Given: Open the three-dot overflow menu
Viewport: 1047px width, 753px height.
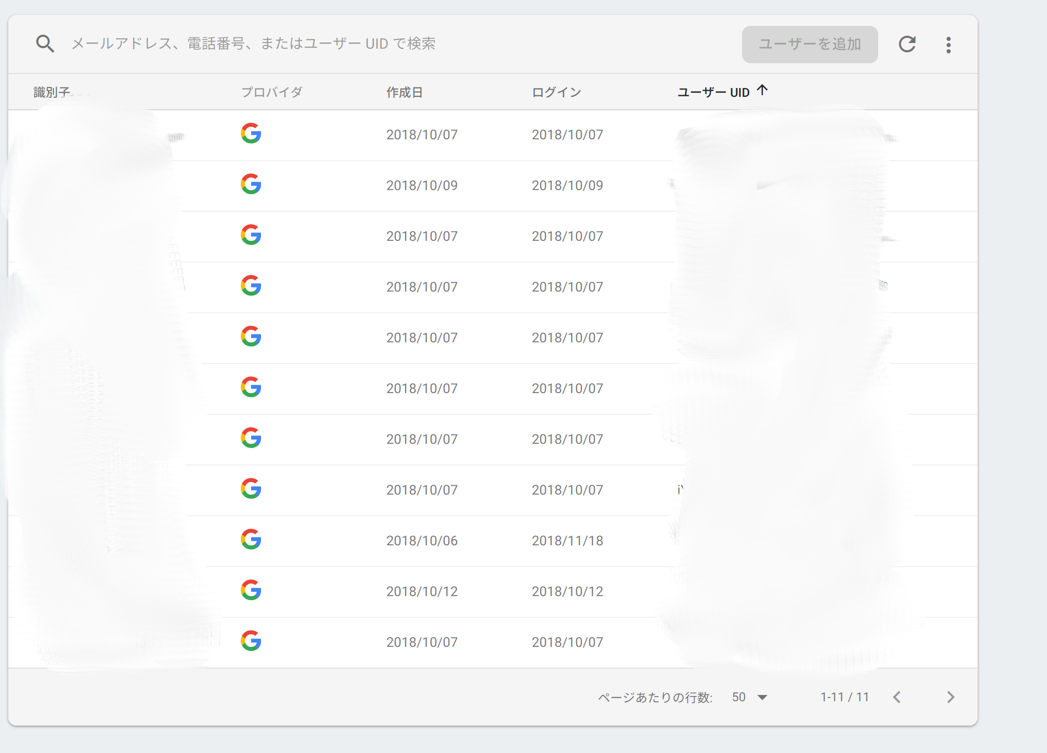Looking at the screenshot, I should pos(949,45).
